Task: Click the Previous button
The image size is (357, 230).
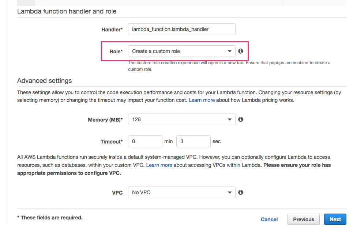Action: (x=303, y=219)
